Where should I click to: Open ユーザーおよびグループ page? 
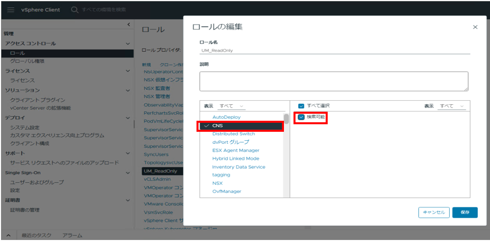click(37, 182)
